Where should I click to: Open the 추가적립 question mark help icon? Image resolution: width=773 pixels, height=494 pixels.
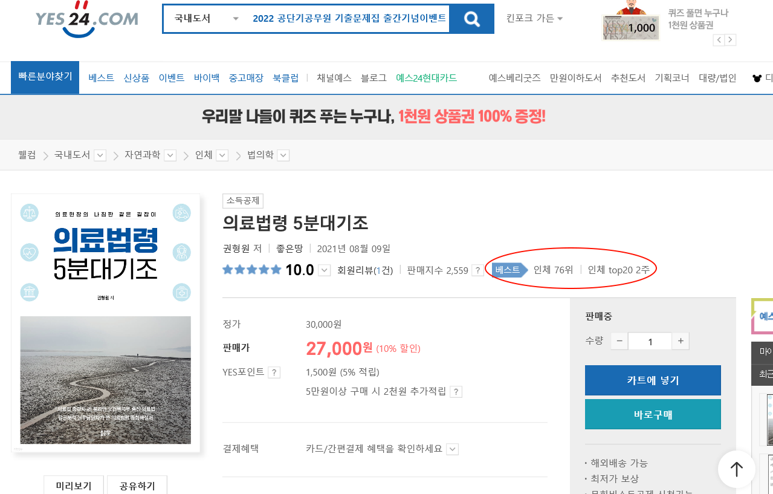point(456,392)
